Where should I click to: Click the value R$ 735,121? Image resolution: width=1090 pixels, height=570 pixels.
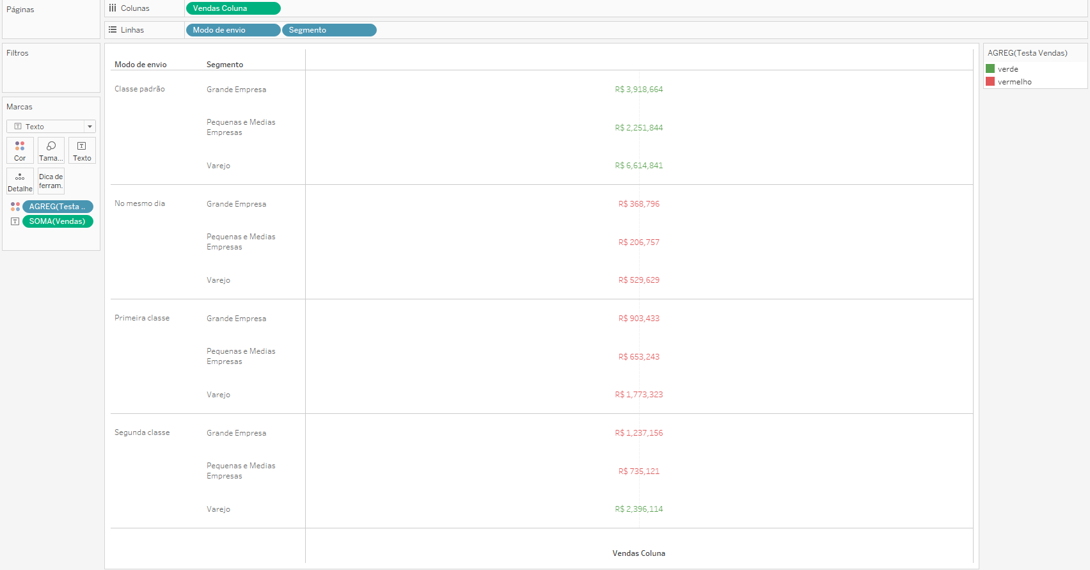coord(639,471)
